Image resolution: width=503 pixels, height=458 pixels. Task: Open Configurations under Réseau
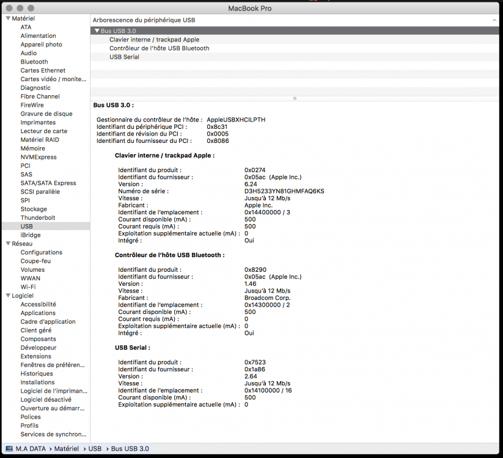click(x=42, y=252)
